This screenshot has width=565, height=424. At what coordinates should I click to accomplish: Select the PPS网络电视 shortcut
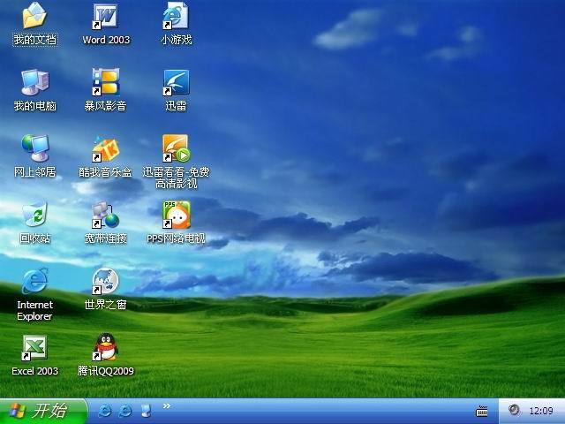pyautogui.click(x=176, y=215)
